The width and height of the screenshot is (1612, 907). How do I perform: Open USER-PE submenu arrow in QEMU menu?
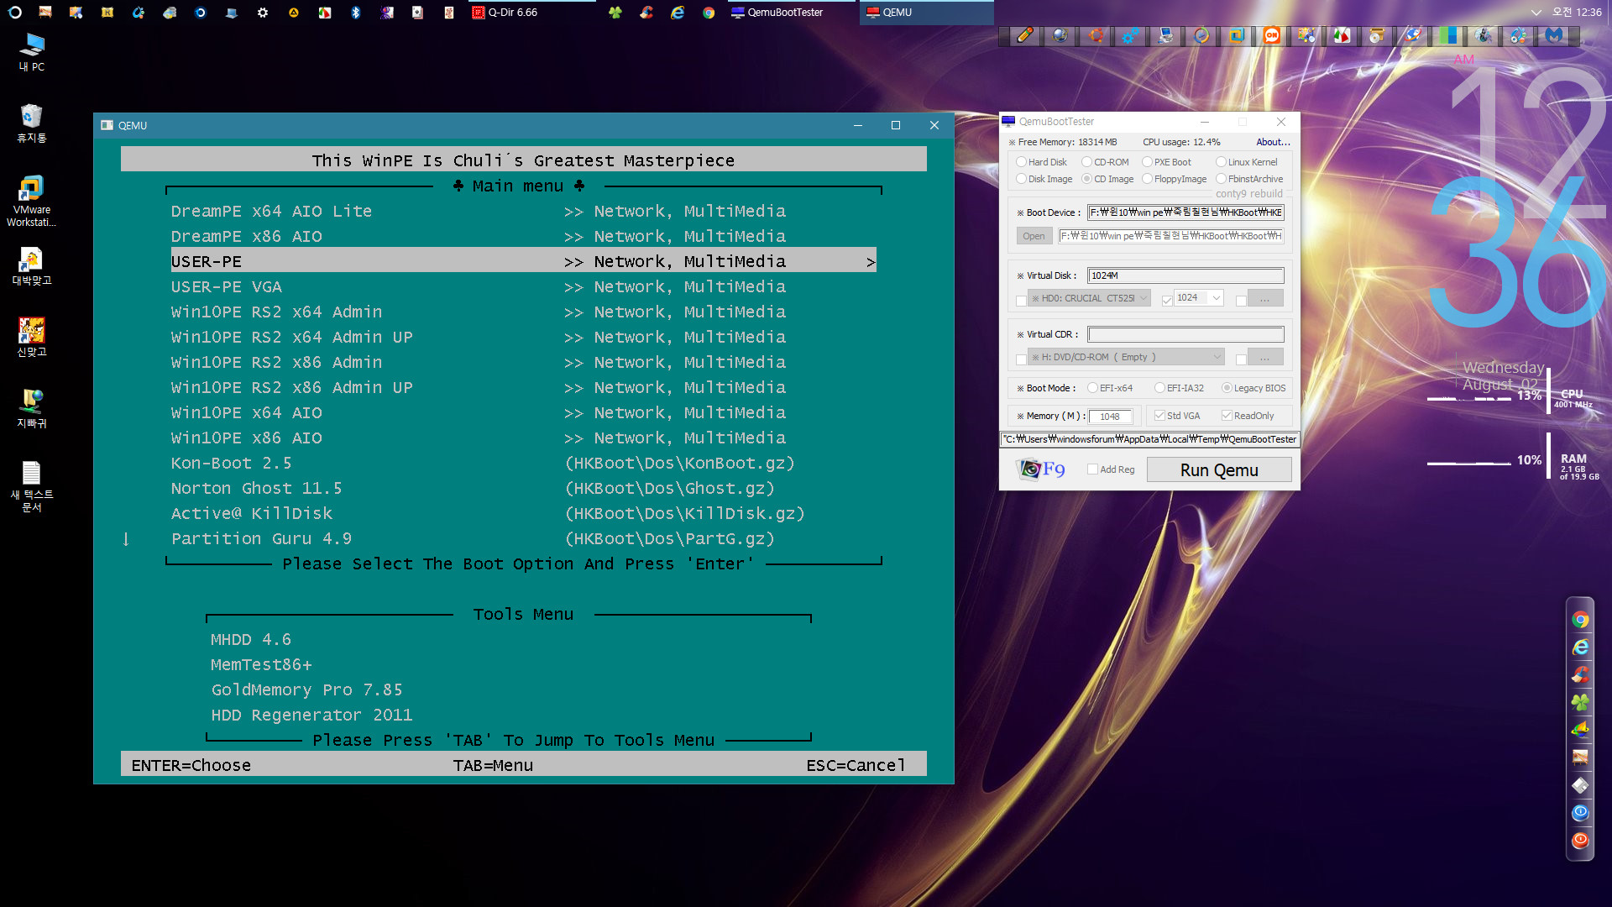point(871,262)
